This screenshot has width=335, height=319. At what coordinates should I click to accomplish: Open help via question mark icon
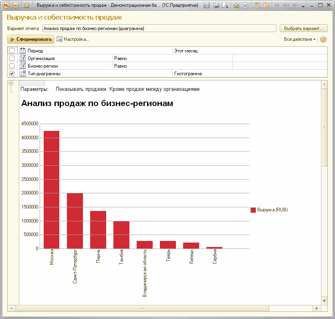(323, 39)
